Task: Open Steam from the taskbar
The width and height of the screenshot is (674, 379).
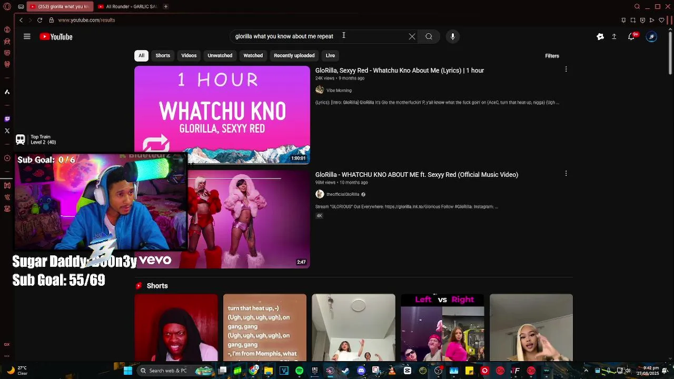Action: [345, 371]
